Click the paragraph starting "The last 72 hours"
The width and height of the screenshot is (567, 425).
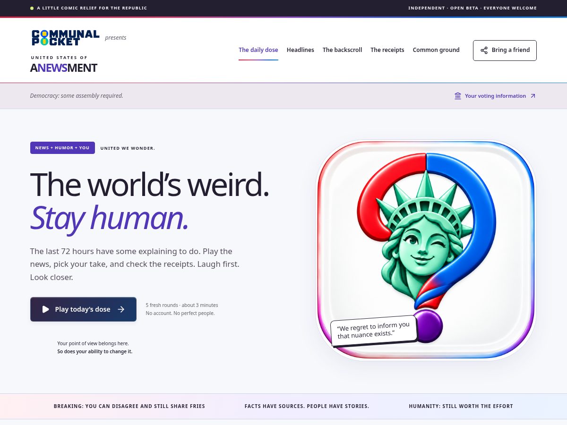click(x=135, y=264)
